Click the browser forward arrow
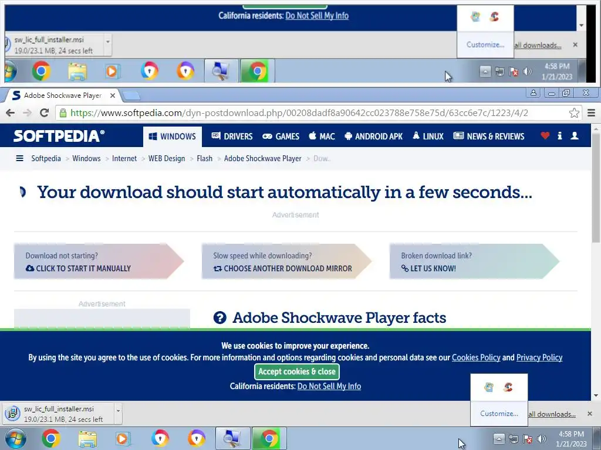Viewport: 601px width, 450px height. click(27, 113)
